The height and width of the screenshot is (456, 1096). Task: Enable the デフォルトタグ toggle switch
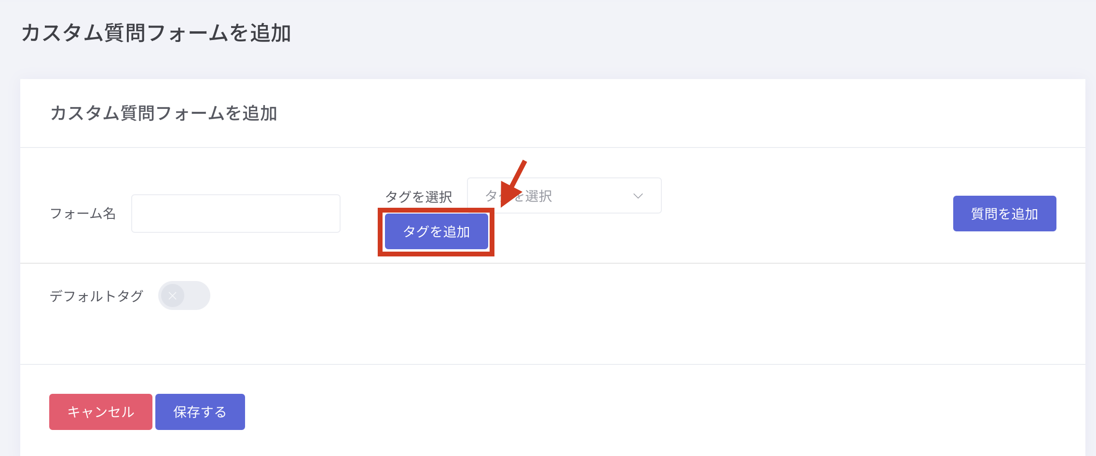[184, 295]
